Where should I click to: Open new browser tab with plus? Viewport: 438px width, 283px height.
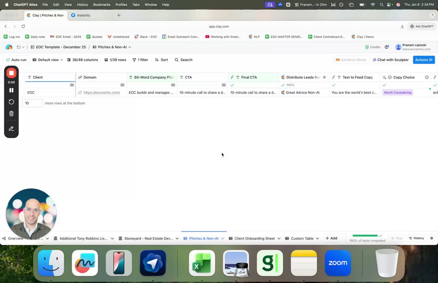point(119,15)
